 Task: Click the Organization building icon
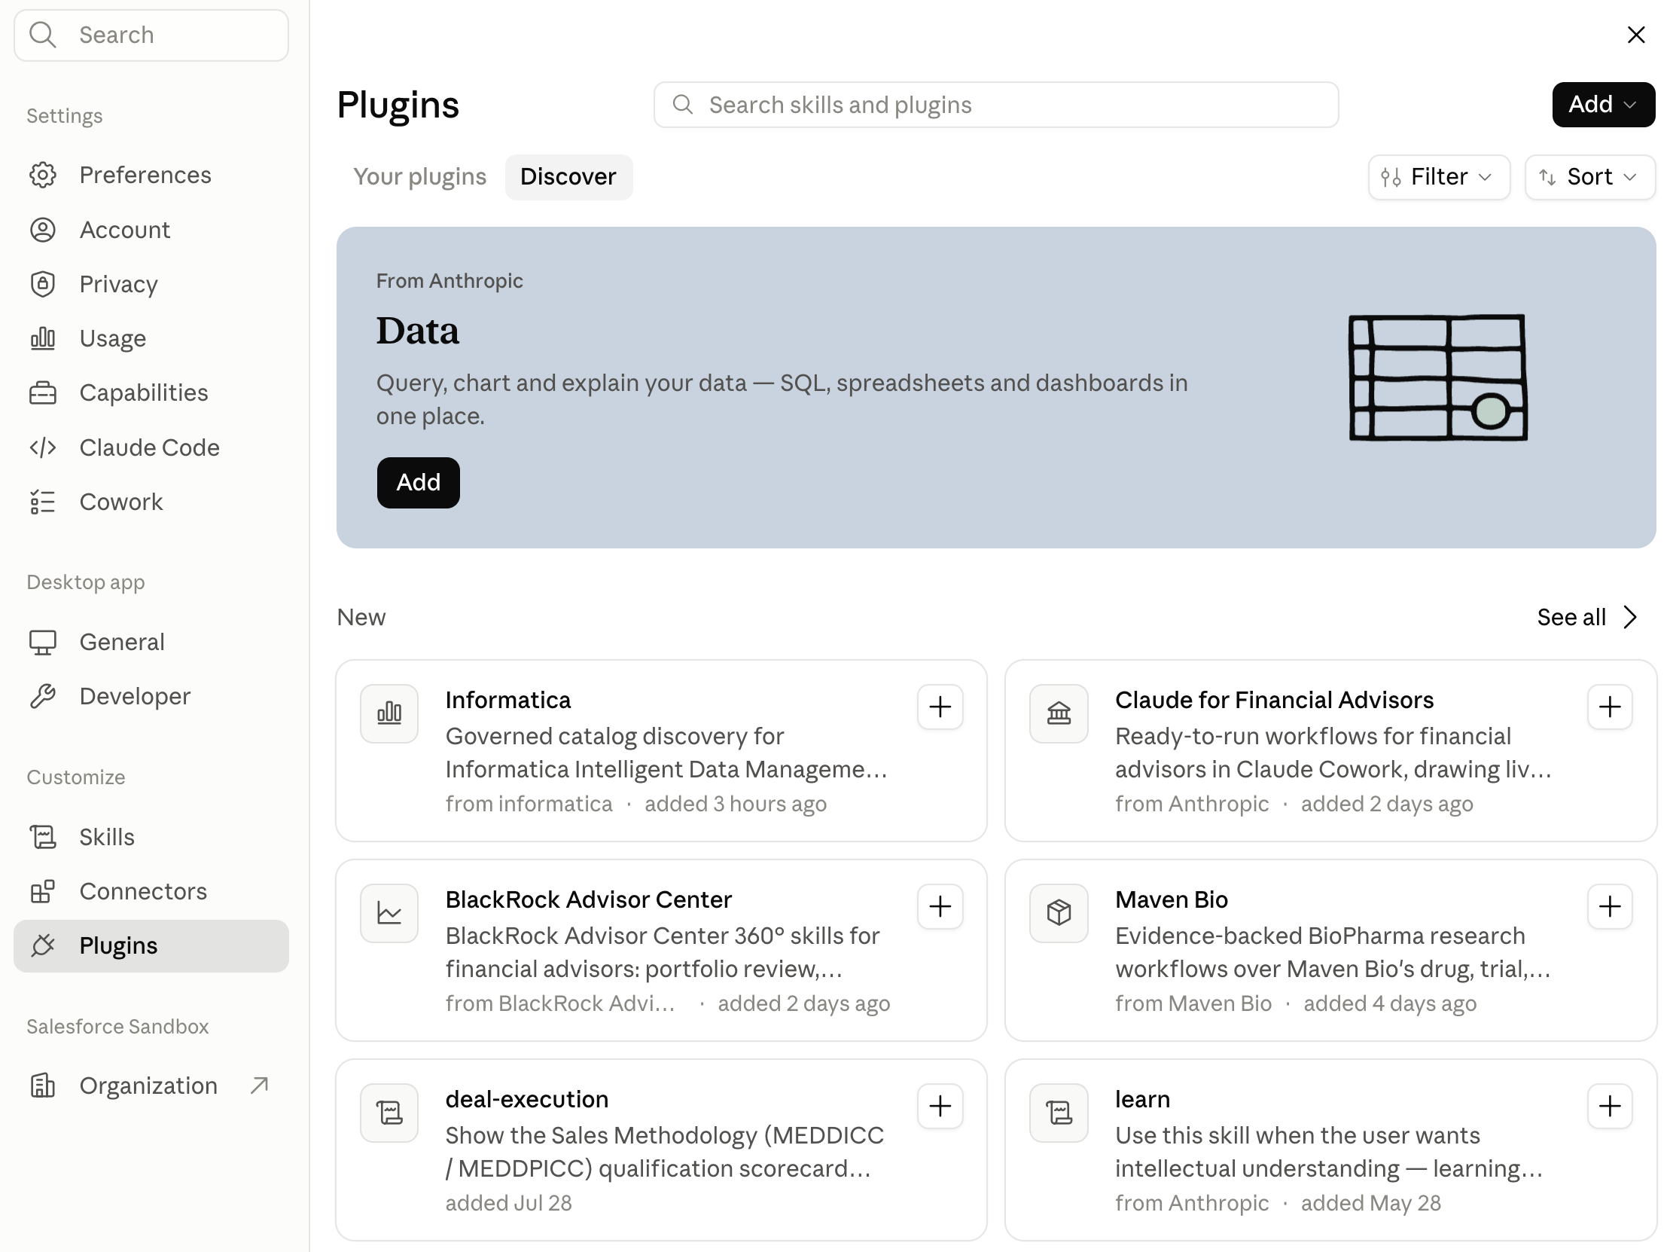point(43,1086)
